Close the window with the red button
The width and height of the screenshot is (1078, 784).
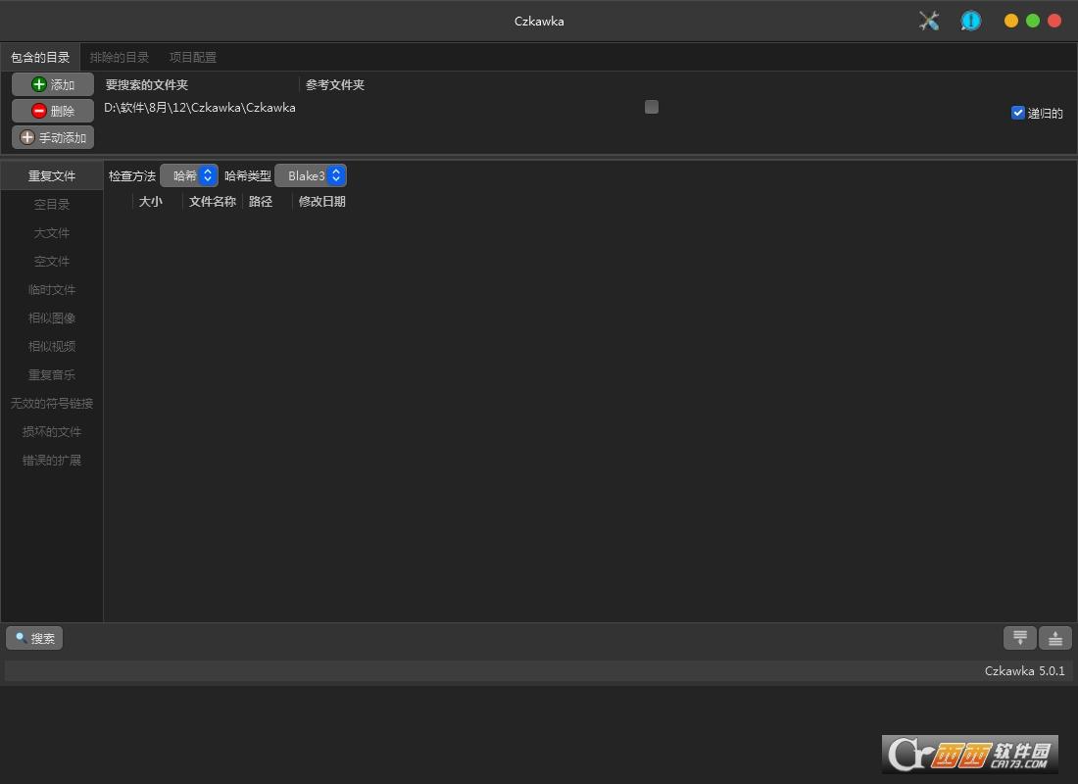click(x=1054, y=21)
